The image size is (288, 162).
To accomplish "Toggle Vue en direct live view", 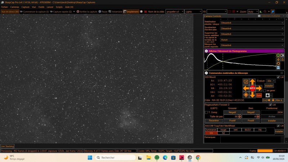I will (x=10, y=12).
